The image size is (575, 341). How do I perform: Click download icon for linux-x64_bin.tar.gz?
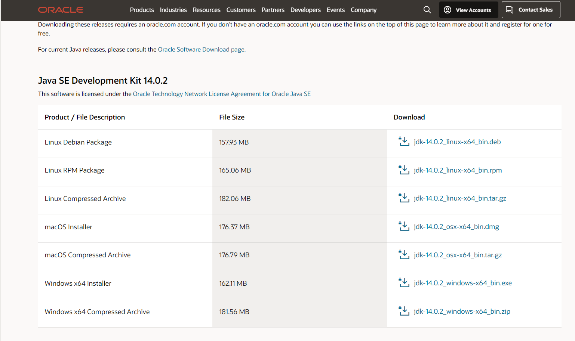point(404,198)
